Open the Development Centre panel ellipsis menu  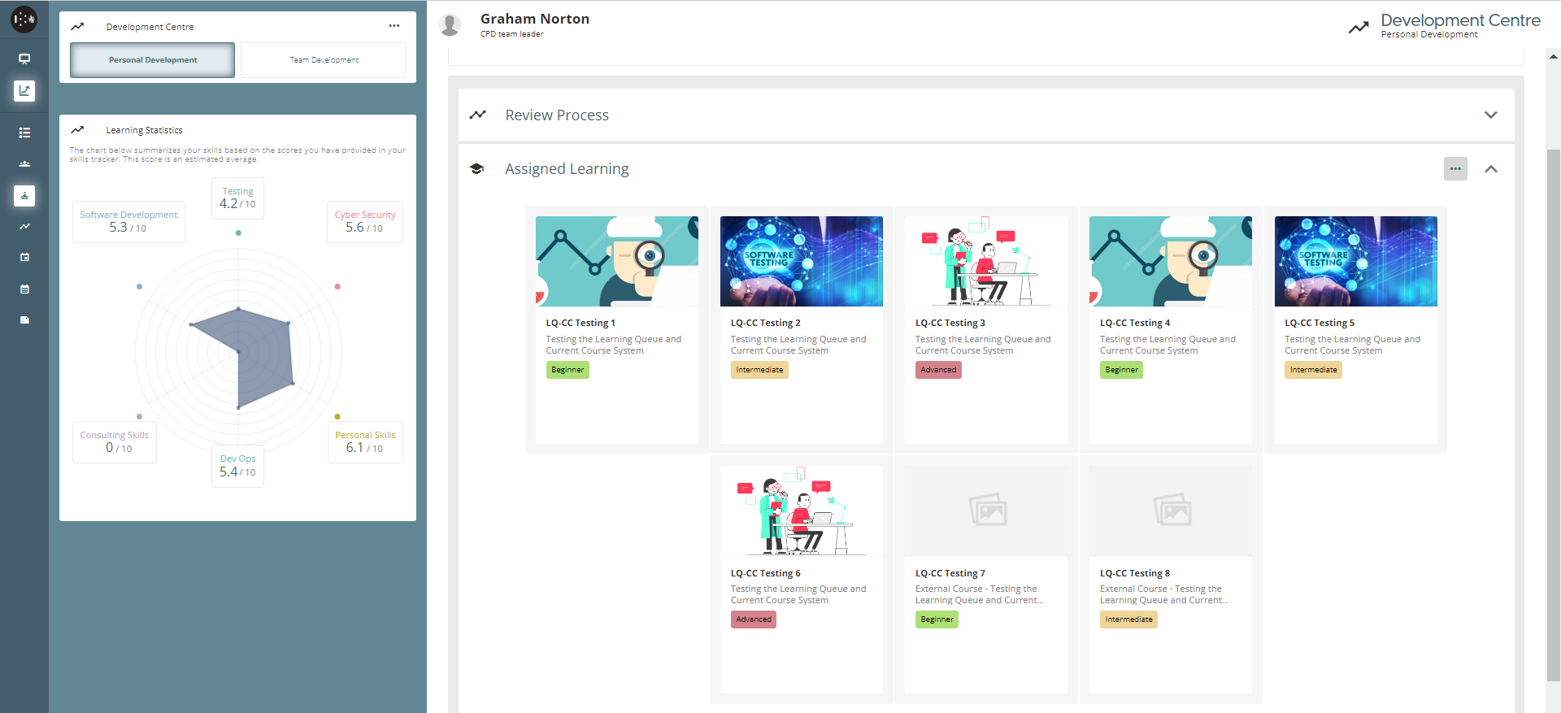pos(394,26)
